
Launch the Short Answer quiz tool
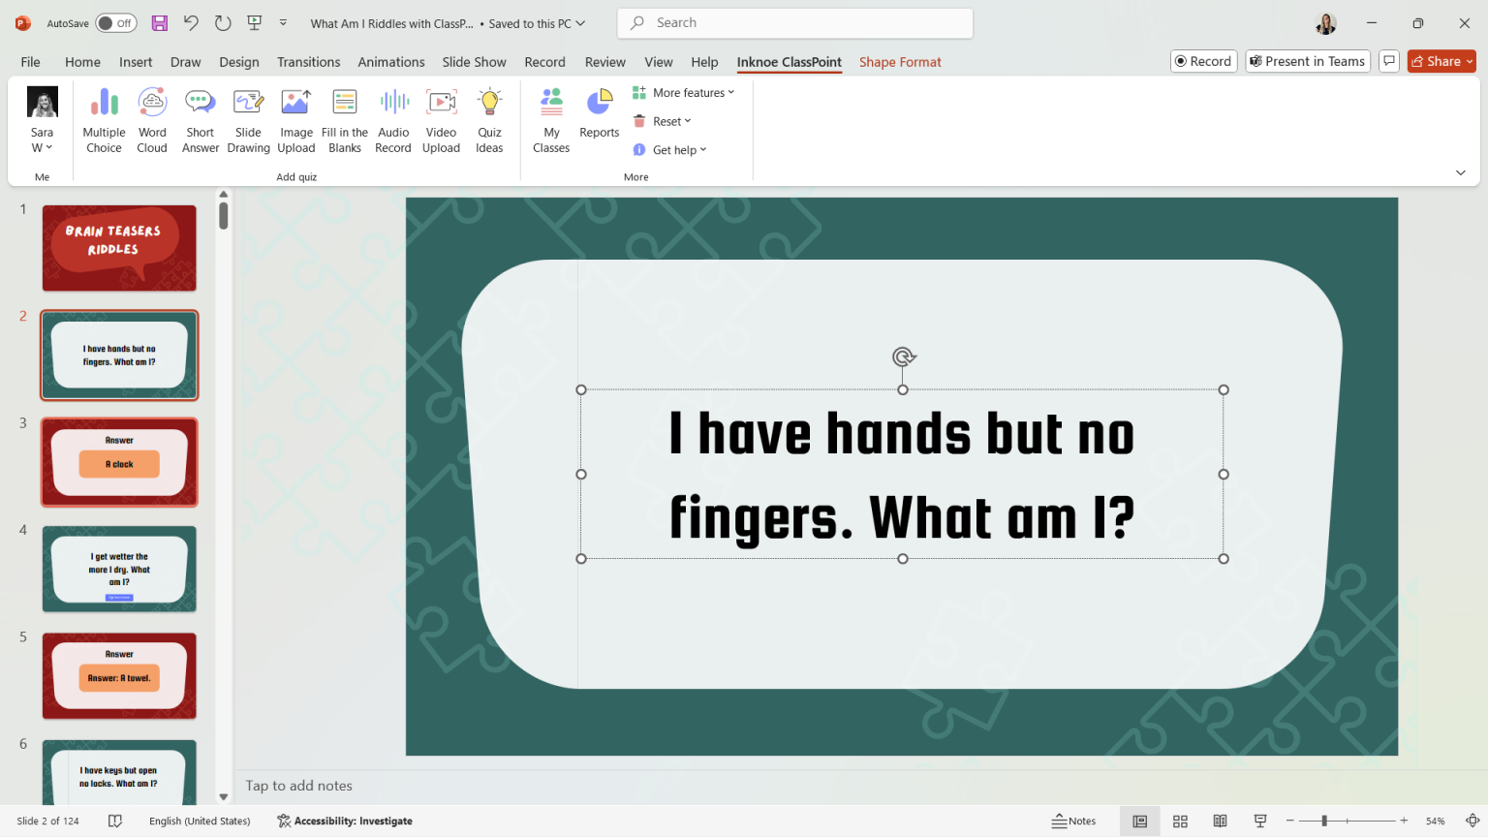pyautogui.click(x=200, y=118)
